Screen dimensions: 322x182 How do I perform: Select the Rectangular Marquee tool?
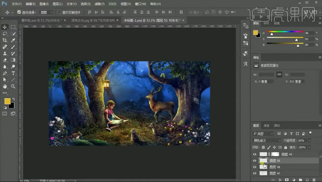13,27
